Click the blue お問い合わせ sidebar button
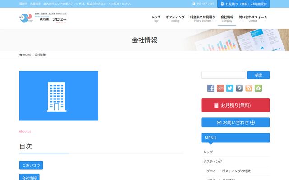This screenshot has height=180, width=289. pyautogui.click(x=236, y=122)
